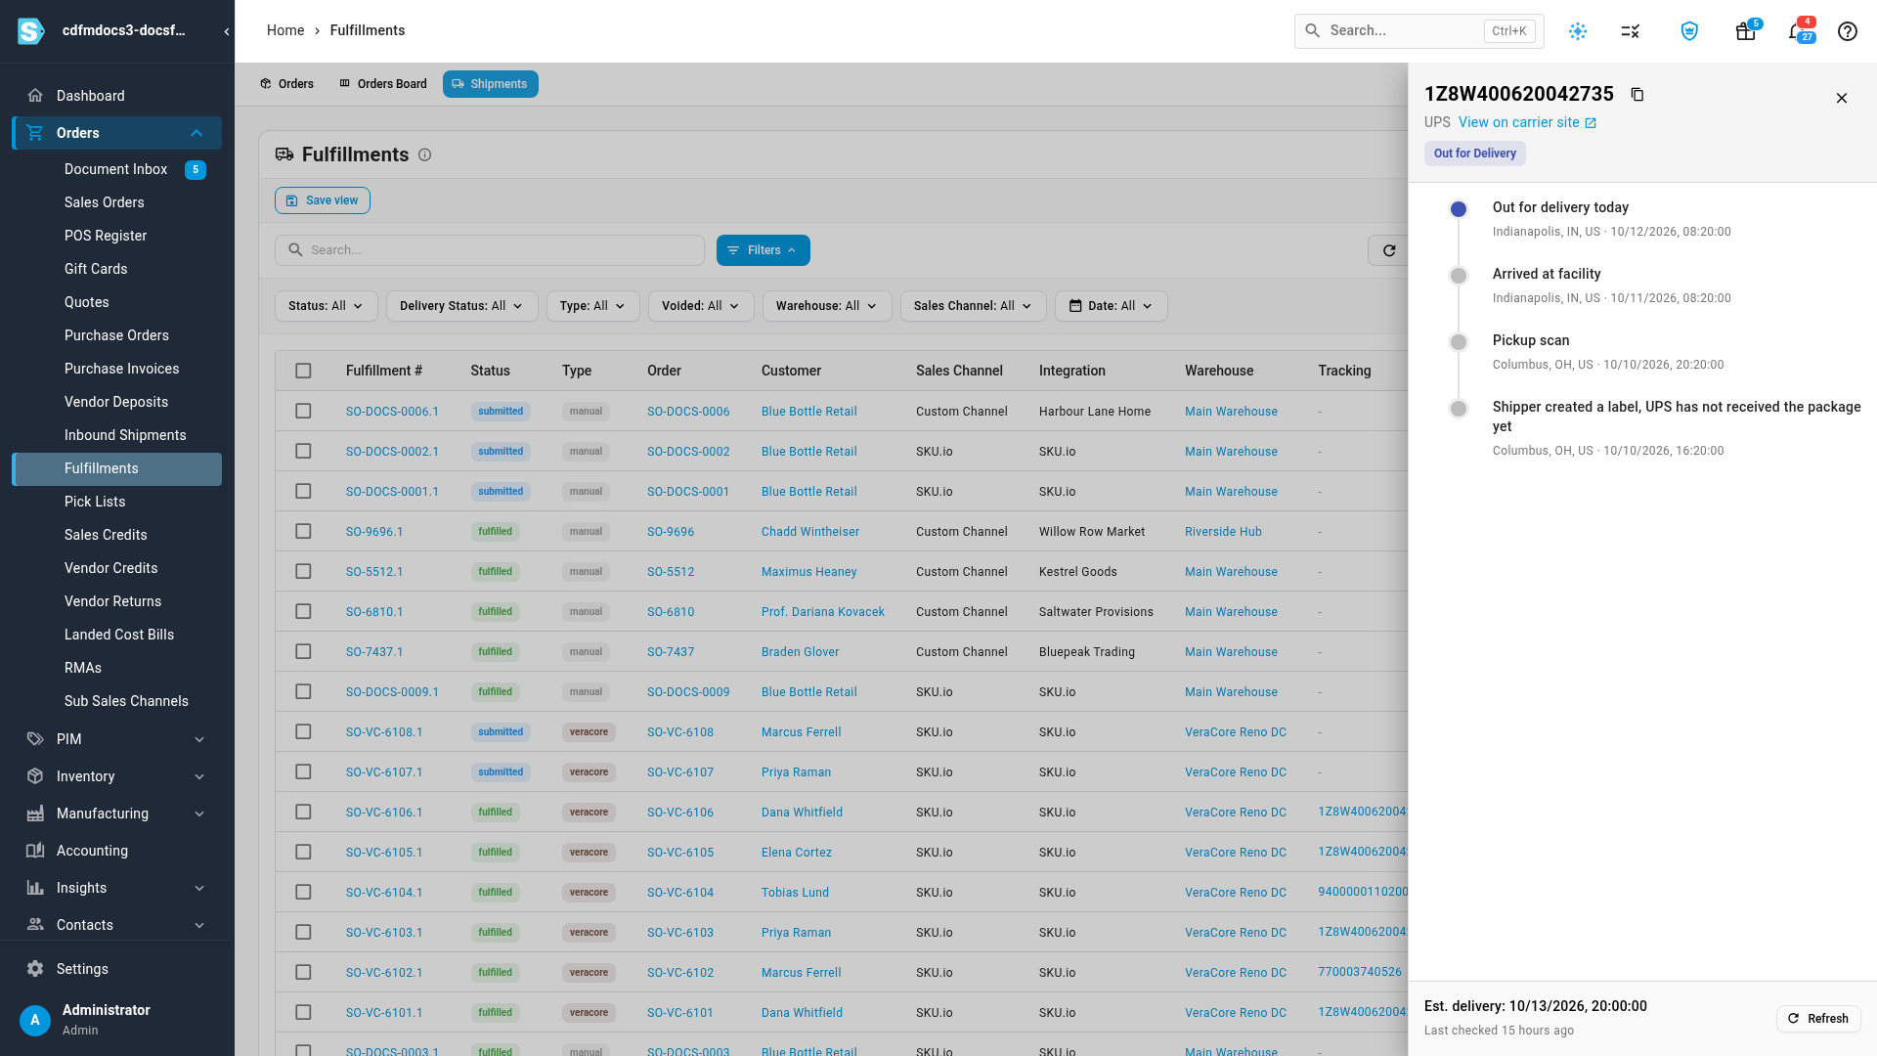This screenshot has width=1877, height=1056.
Task: Click the Fulfillments info icon
Action: tap(424, 154)
